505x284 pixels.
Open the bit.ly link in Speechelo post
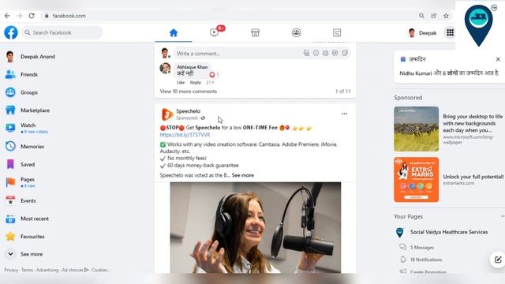point(185,135)
